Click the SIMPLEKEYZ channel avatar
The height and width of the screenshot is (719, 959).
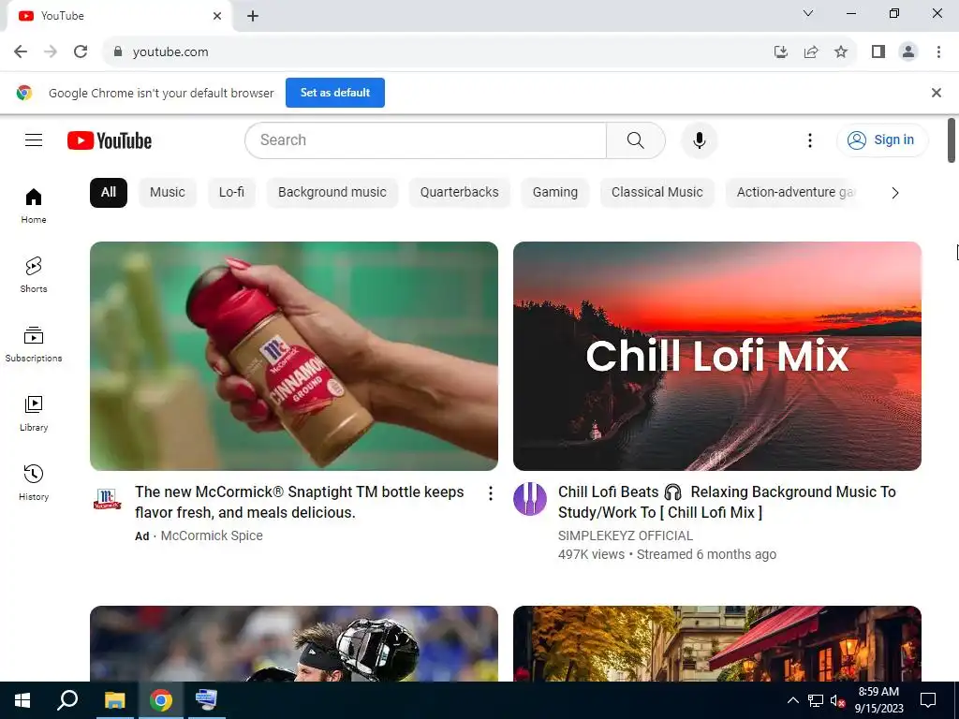tap(530, 499)
